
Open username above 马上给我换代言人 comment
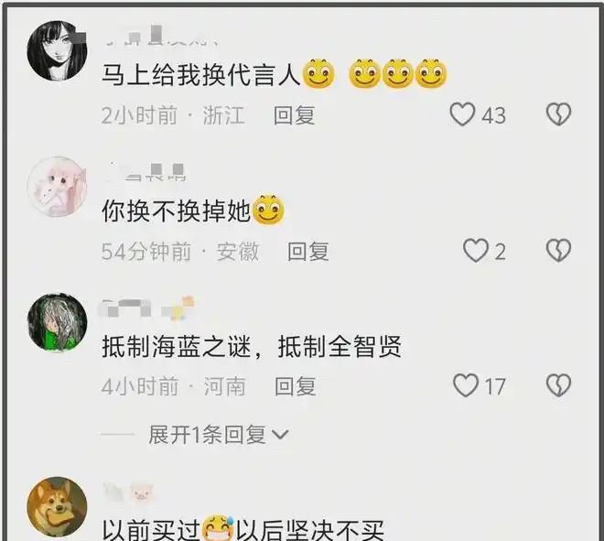pyautogui.click(x=161, y=37)
